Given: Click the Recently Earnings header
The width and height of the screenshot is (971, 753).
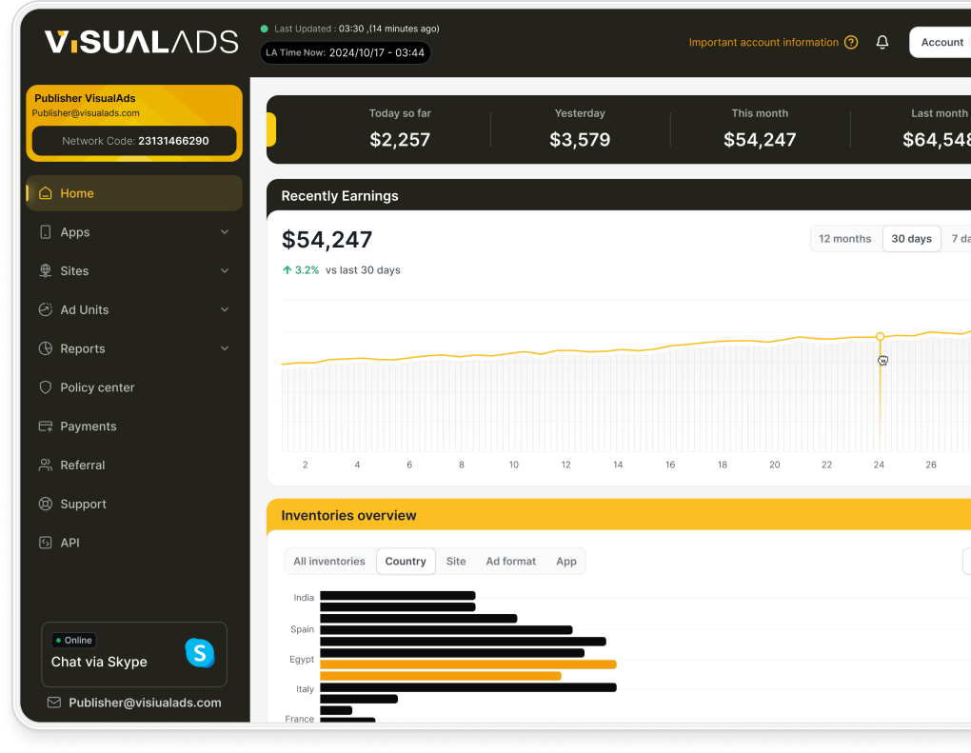Looking at the screenshot, I should pyautogui.click(x=340, y=196).
